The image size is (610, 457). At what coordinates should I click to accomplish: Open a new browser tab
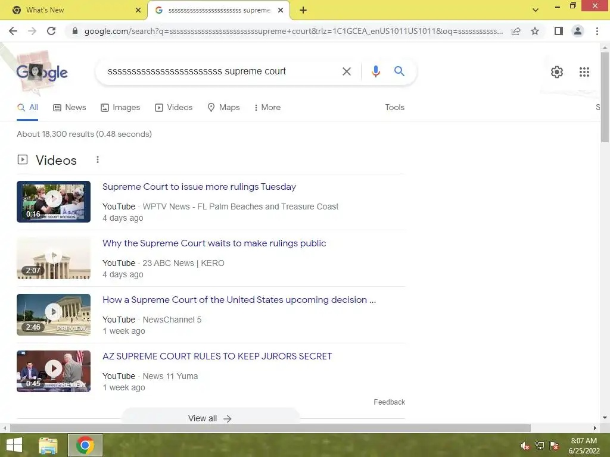click(303, 10)
